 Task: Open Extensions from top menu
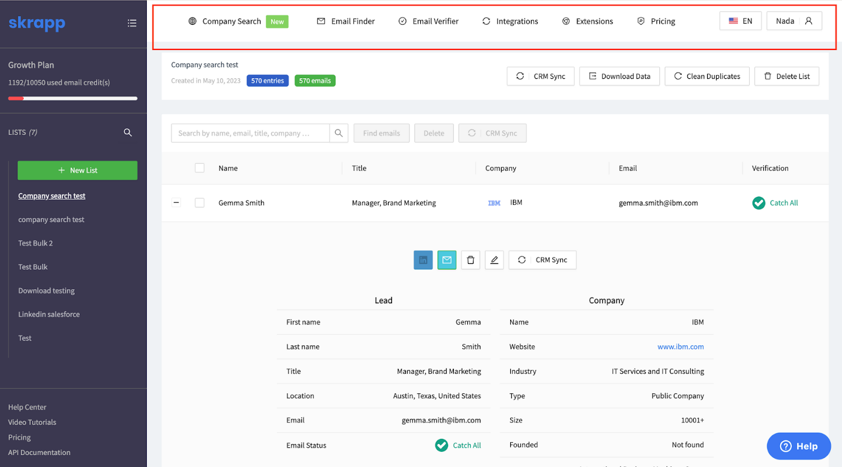(588, 21)
